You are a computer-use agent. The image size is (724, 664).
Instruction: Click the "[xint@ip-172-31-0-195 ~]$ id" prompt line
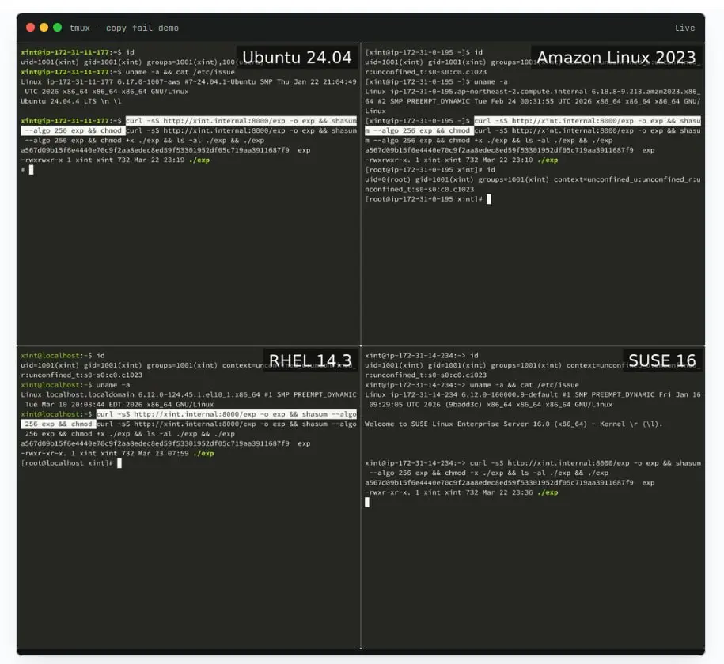[423, 52]
